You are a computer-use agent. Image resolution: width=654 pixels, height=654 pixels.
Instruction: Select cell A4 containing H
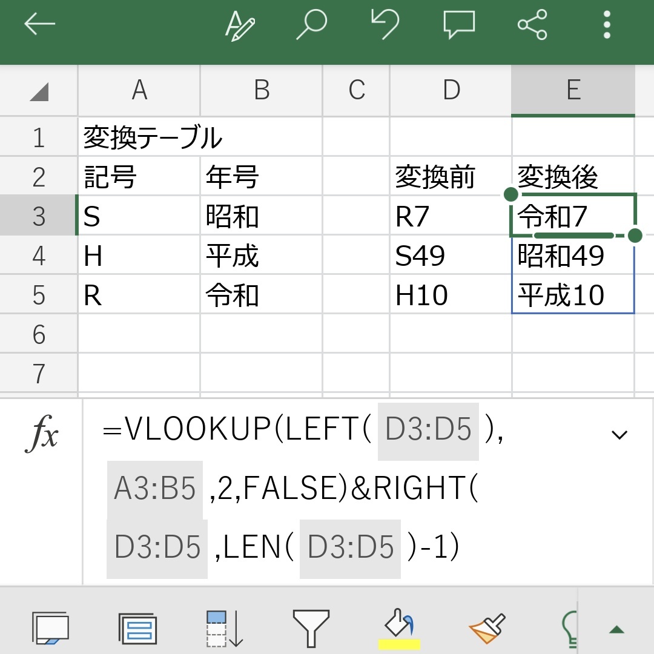tap(139, 256)
